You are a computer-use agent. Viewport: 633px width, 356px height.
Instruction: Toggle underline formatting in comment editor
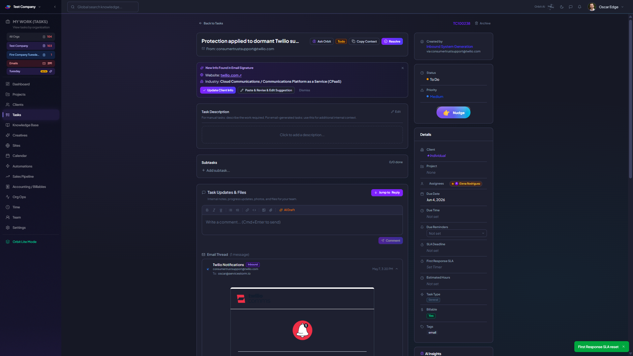221,210
